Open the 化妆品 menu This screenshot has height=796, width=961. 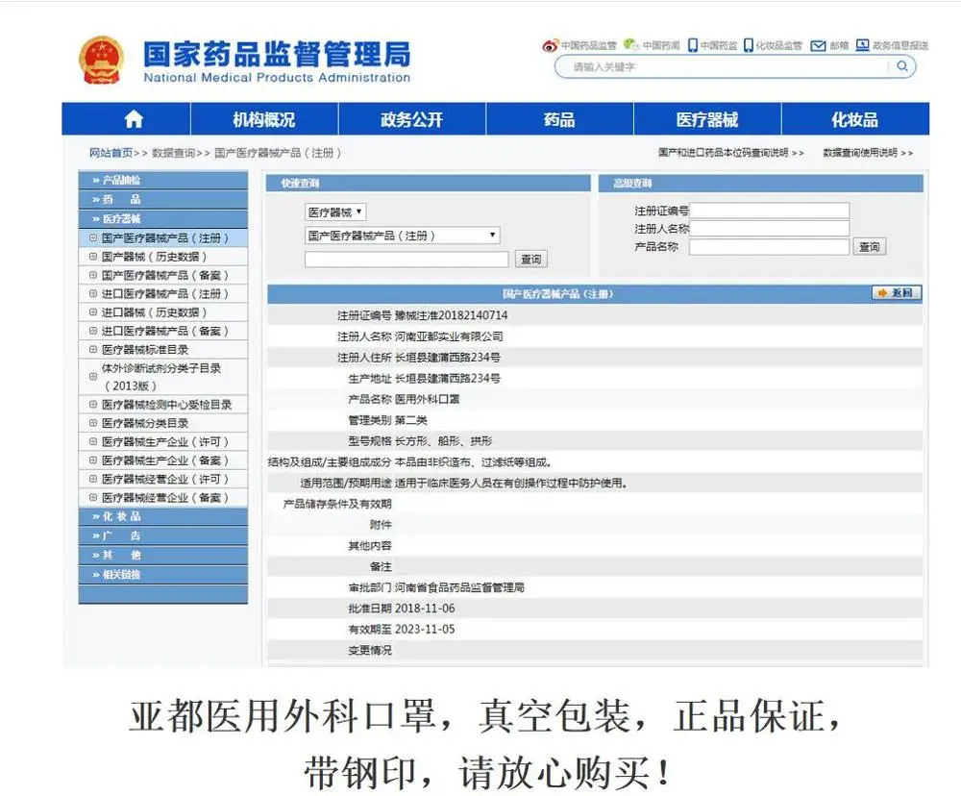tap(855, 119)
